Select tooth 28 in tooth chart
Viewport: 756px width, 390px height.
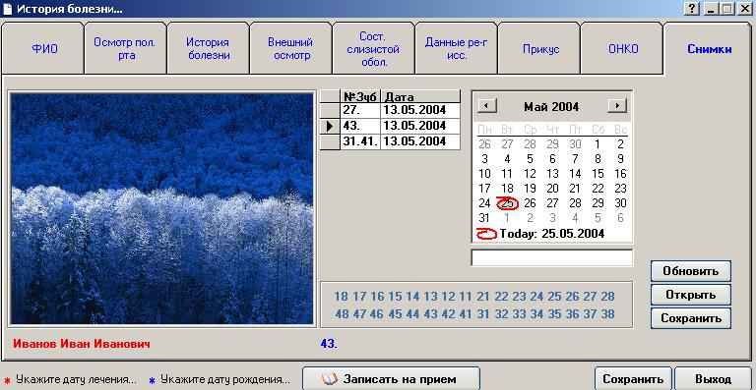(607, 297)
